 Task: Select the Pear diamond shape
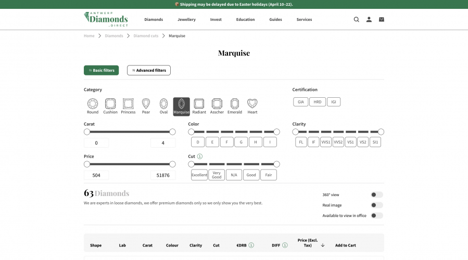tap(146, 106)
